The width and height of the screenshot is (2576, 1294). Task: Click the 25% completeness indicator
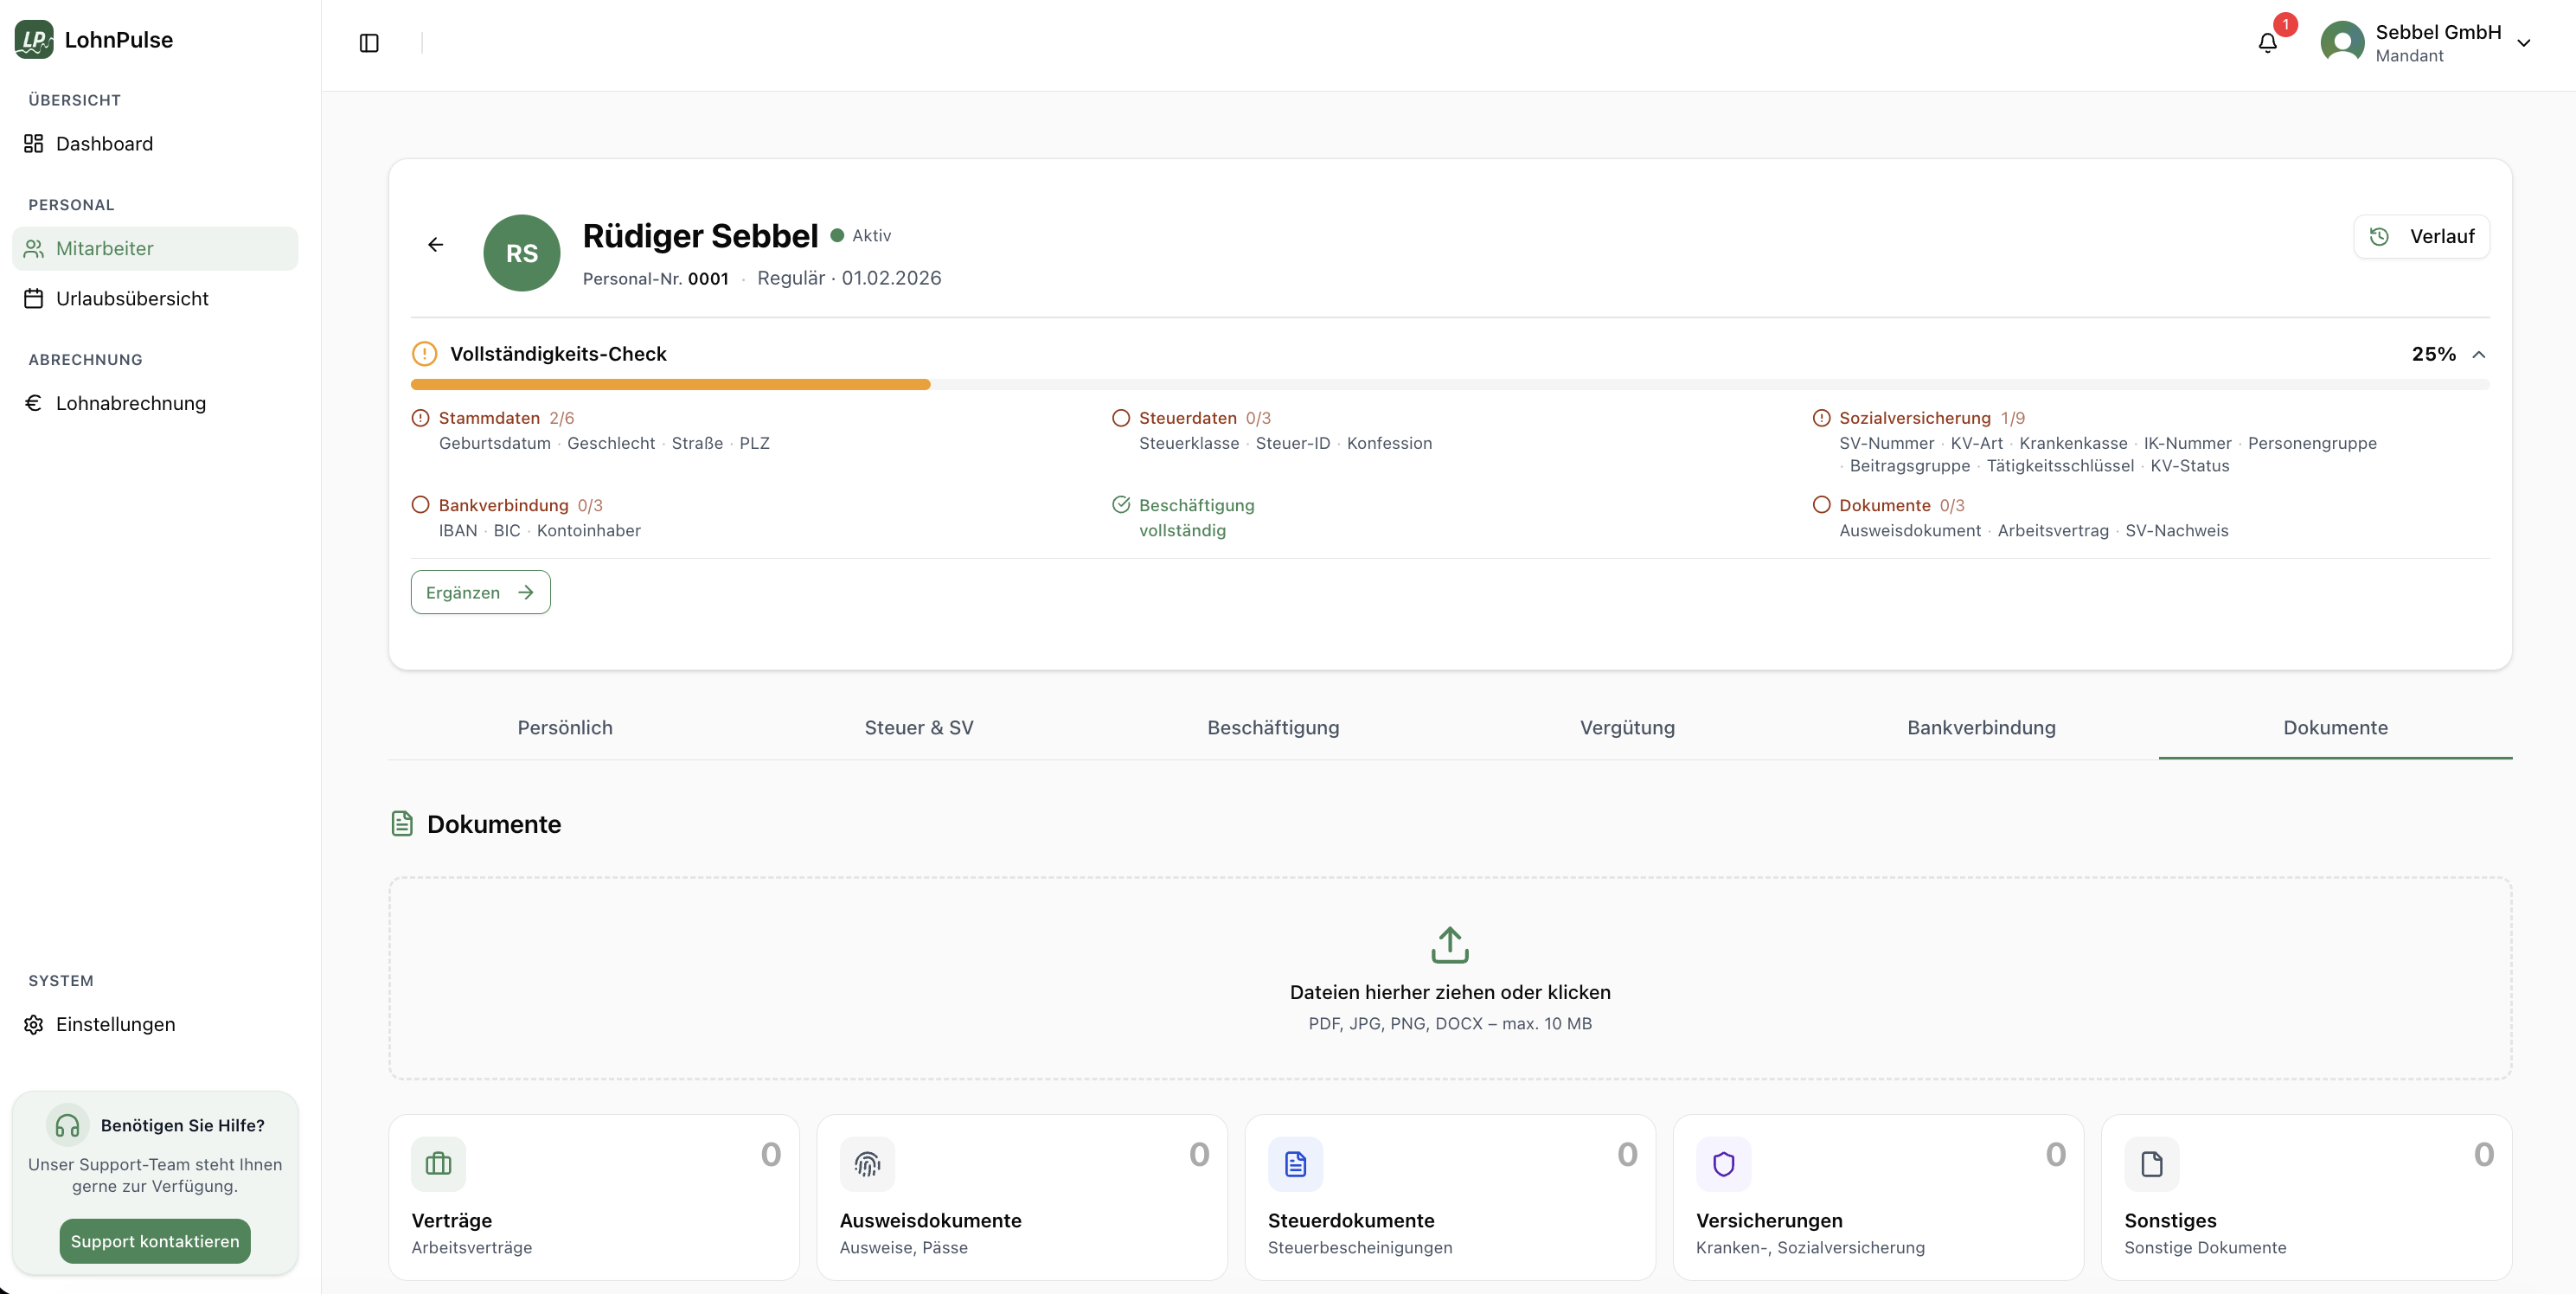pyautogui.click(x=2433, y=354)
